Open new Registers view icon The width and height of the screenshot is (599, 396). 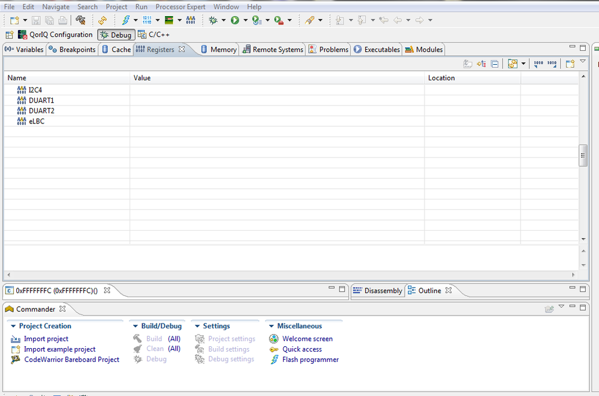click(x=570, y=64)
